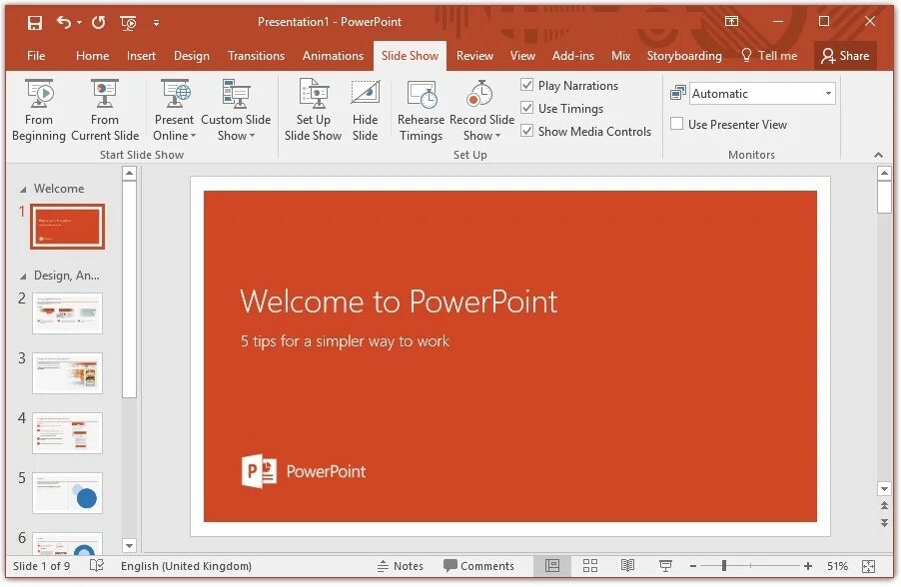
Task: Click the Record Slide Show icon
Action: (480, 94)
